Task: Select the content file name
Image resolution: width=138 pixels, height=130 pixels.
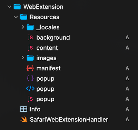Action: click(47, 48)
